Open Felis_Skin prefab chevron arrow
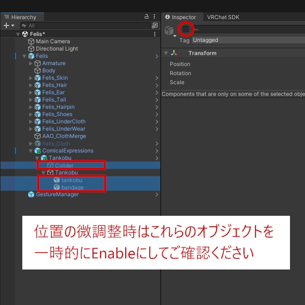The image size is (305, 305). tap(157, 78)
